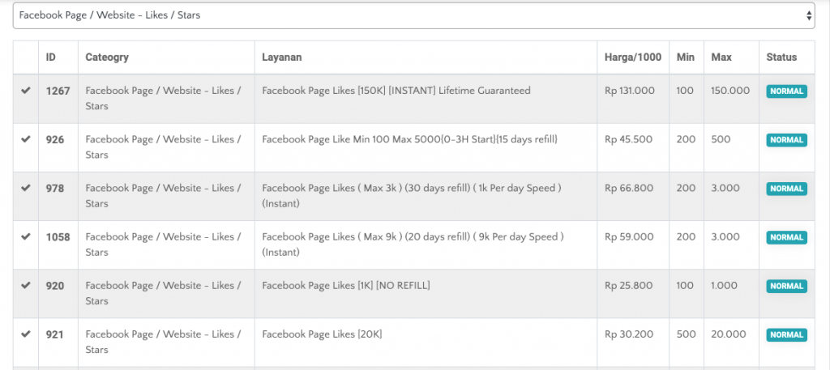Click the dropdown arrow of category selector
The height and width of the screenshot is (370, 830).
(809, 15)
